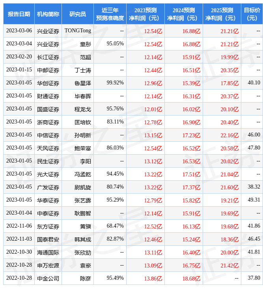Screen dimensions: 263x288
Task: Select researcher 张艺露
Action: tap(83, 200)
